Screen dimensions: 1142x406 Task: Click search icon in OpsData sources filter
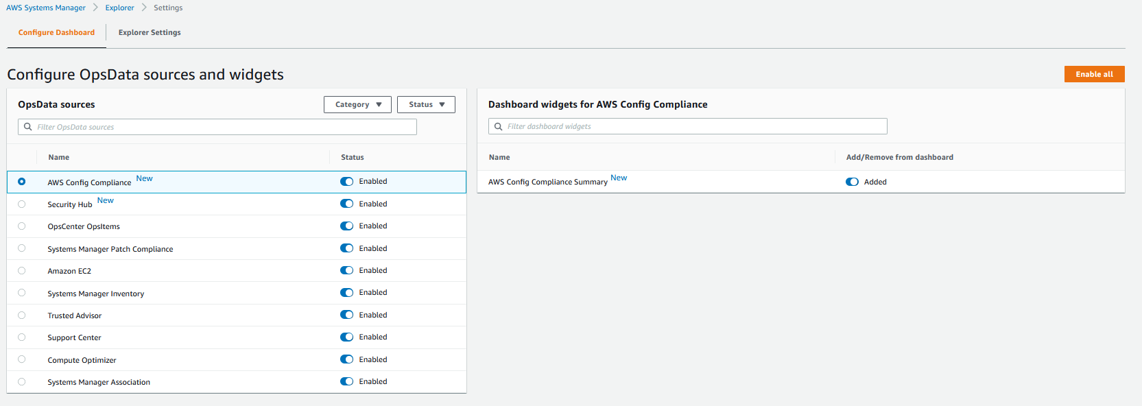coord(28,127)
